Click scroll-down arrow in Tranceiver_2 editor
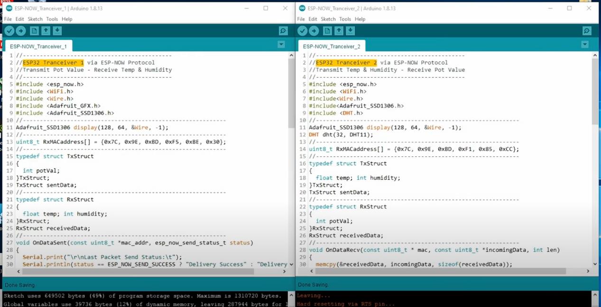 tap(595, 264)
